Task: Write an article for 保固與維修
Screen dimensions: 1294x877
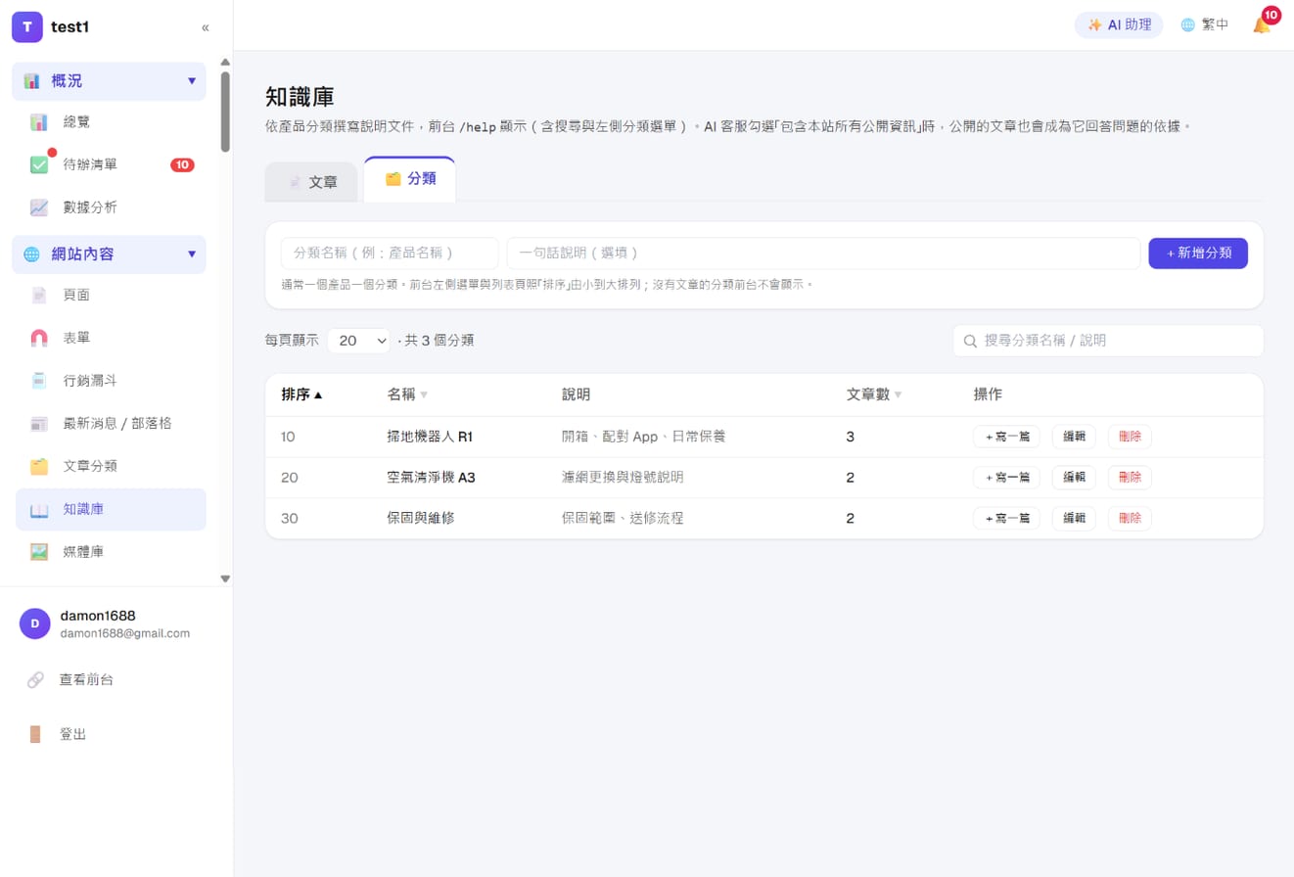Action: click(x=1006, y=518)
